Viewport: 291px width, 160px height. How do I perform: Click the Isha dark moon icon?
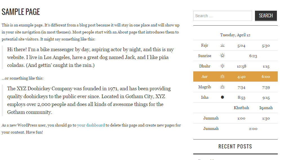tap(222, 97)
